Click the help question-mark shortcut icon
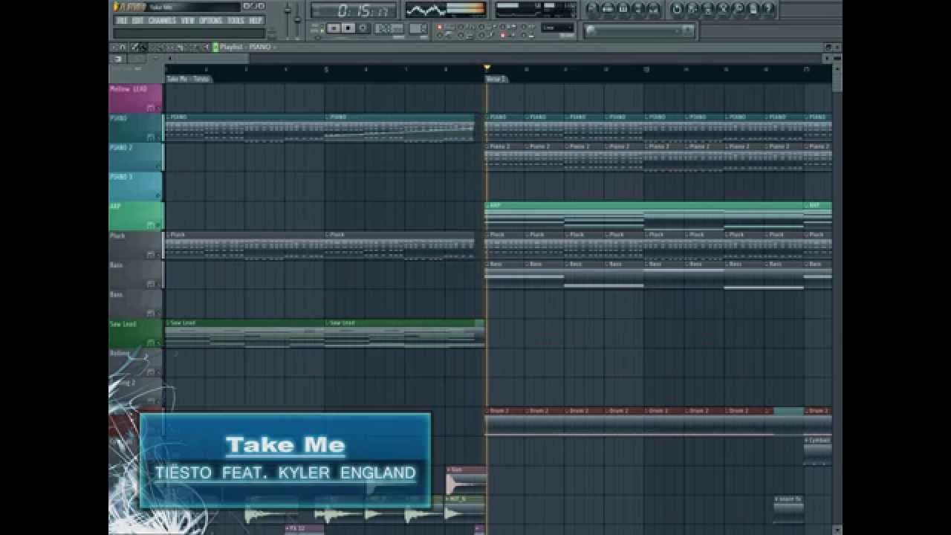Viewport: 951px width, 535px height. (x=768, y=9)
